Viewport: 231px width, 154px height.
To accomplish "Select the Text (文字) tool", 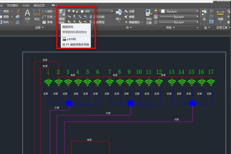I will 27,15.
